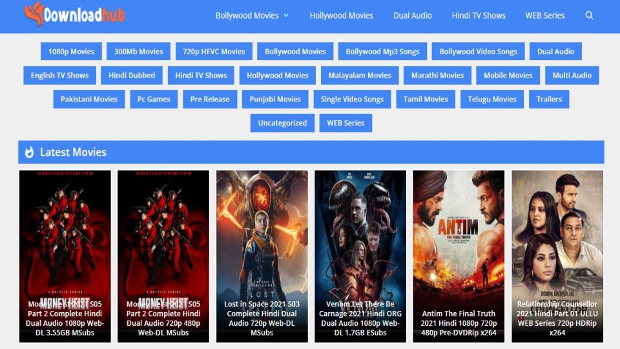Viewport: 620px width, 349px height.
Task: Click the Bollywood Movies category button
Action: pos(295,52)
